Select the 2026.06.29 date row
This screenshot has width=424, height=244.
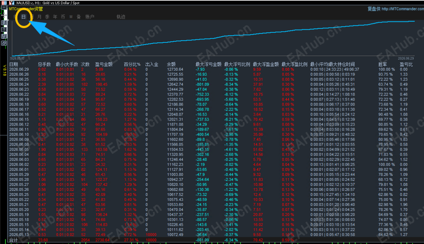click(x=19, y=69)
